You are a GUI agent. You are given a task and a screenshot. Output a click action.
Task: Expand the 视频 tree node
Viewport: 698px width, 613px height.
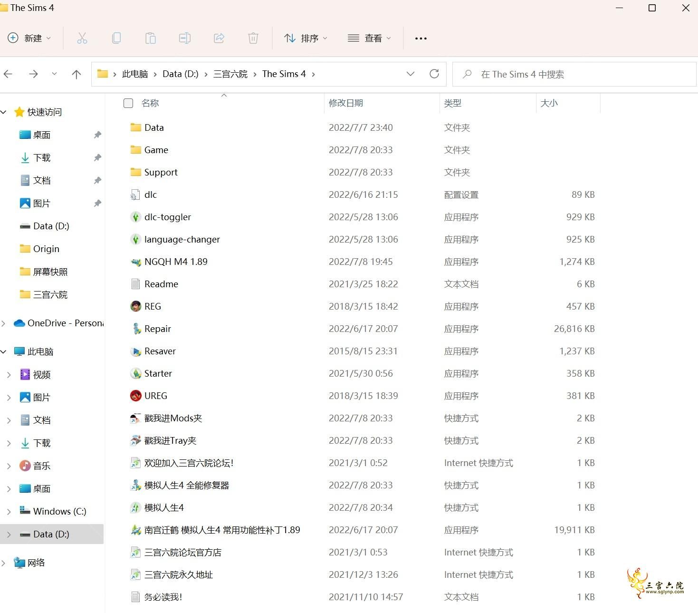coord(9,375)
